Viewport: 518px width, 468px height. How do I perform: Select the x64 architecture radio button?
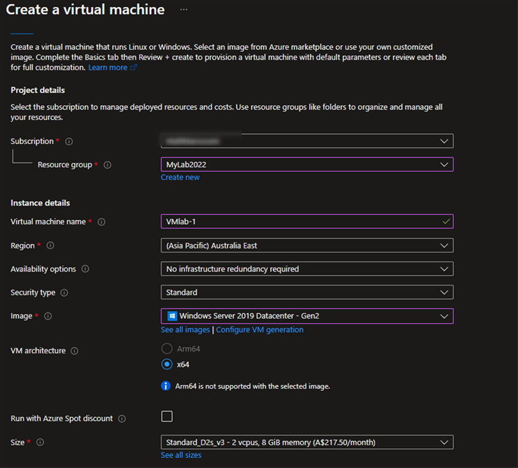167,364
